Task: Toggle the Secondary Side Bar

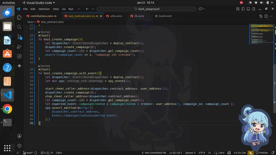Action: pyautogui.click(x=253, y=9)
